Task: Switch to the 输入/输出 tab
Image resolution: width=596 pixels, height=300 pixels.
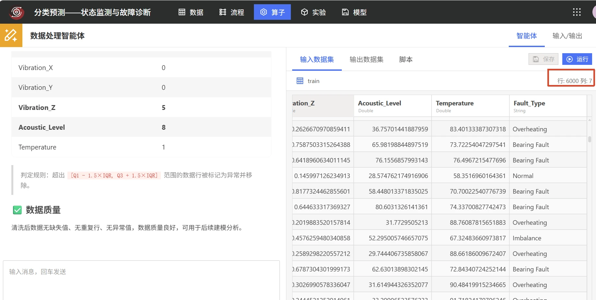Action: pos(567,36)
